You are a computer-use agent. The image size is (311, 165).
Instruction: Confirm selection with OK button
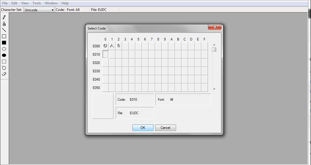pyautogui.click(x=143, y=128)
